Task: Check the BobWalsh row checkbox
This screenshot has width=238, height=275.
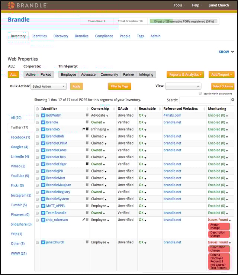Action: tap(37, 116)
